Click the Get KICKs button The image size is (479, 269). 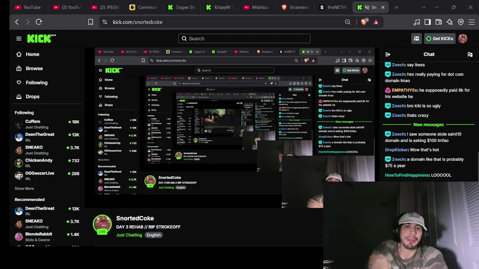point(439,38)
